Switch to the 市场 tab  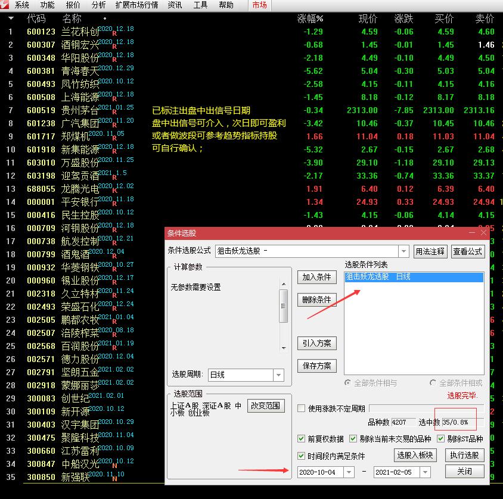pos(259,5)
